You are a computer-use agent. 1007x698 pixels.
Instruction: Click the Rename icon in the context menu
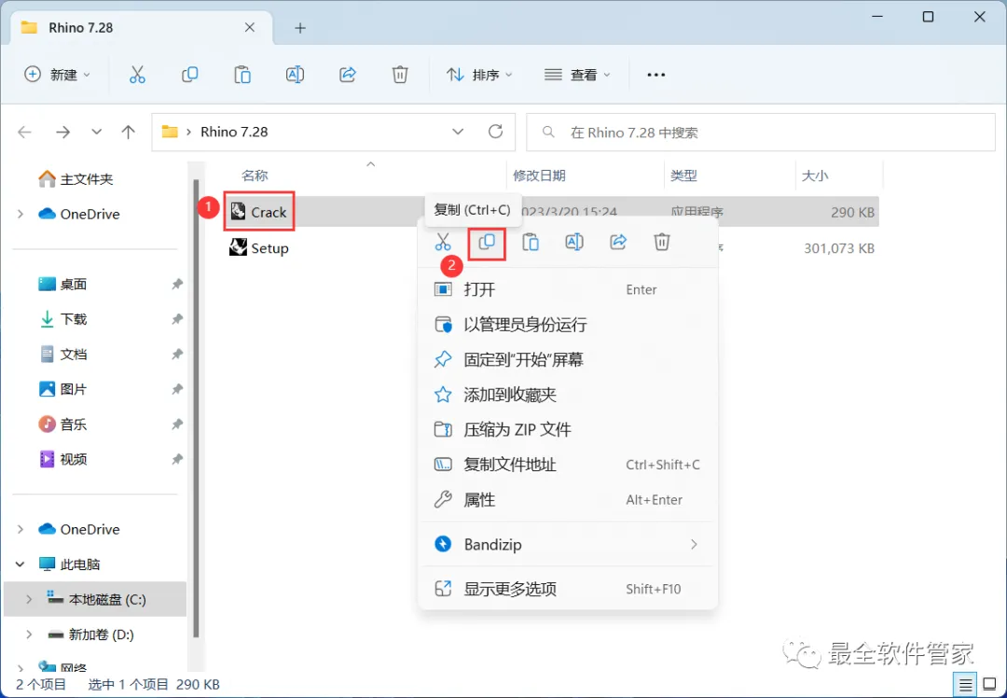point(574,242)
